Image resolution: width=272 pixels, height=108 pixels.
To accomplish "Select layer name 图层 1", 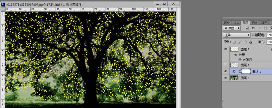I will click(x=245, y=65).
